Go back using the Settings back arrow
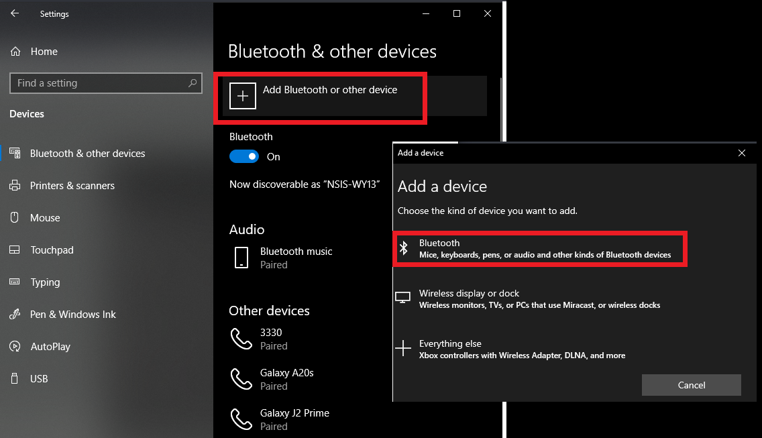 pos(15,13)
